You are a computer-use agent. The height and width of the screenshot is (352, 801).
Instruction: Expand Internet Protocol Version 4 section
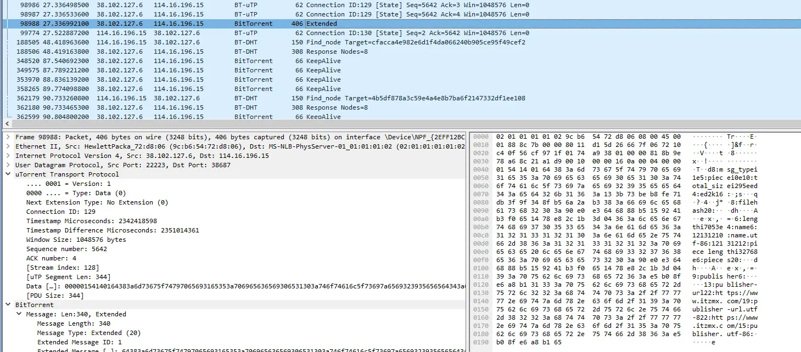tap(8, 156)
